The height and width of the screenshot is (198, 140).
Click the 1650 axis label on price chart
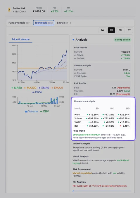14,45
